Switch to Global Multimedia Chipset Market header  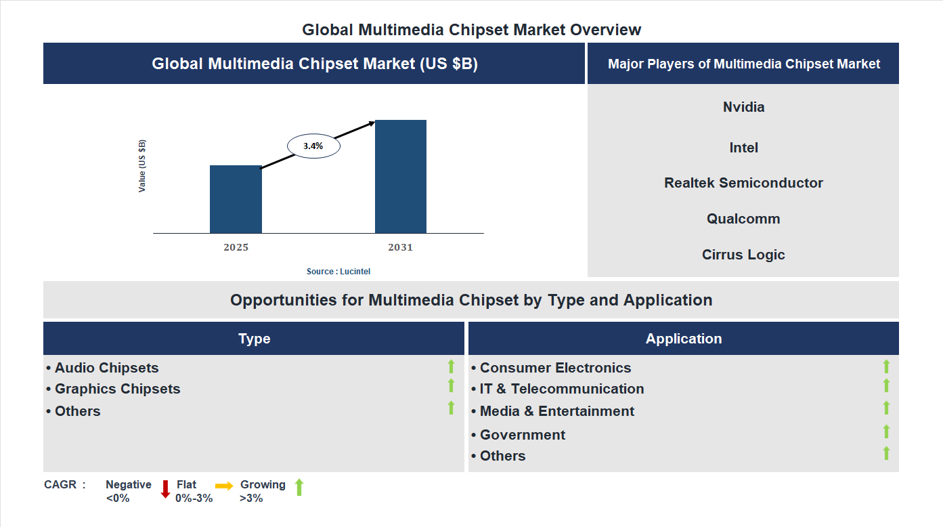tap(314, 63)
